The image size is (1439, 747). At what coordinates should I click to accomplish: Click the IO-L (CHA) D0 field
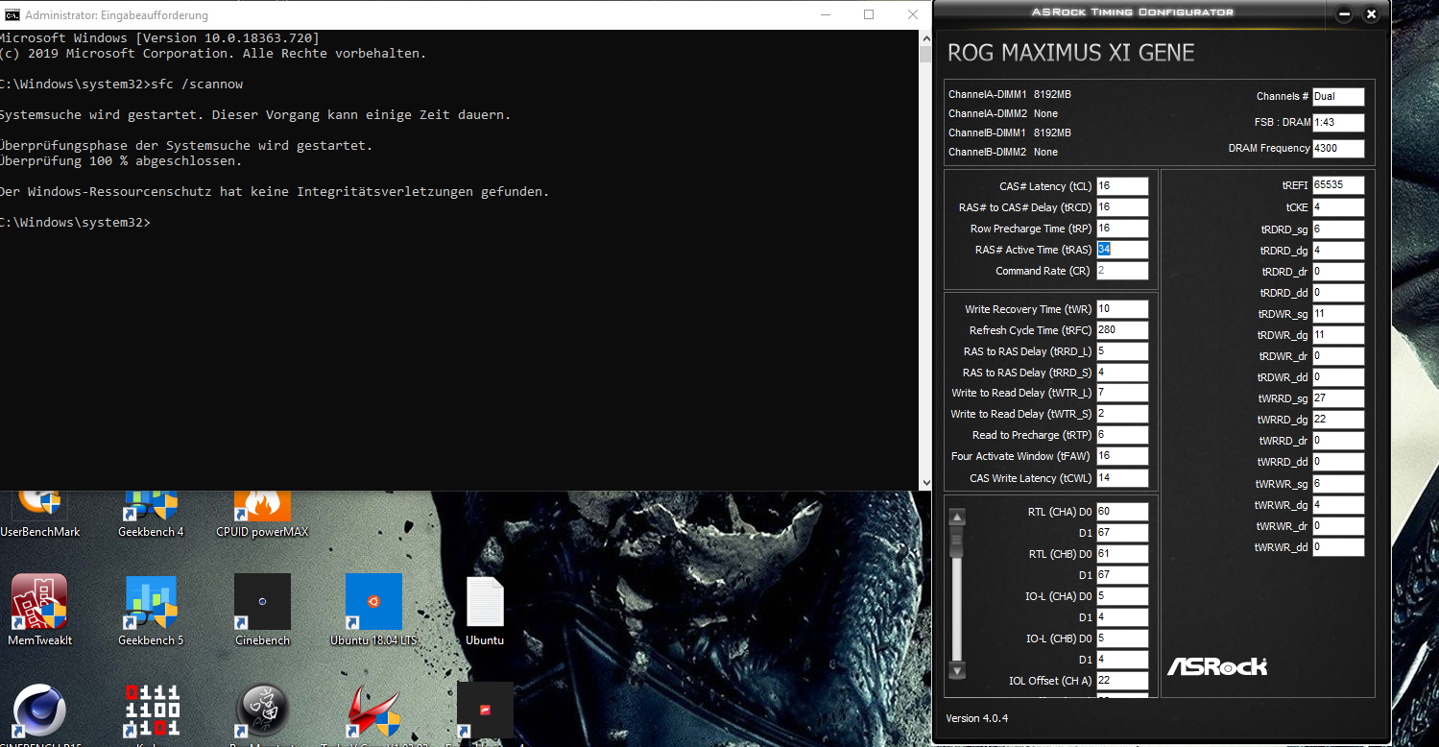[1122, 596]
